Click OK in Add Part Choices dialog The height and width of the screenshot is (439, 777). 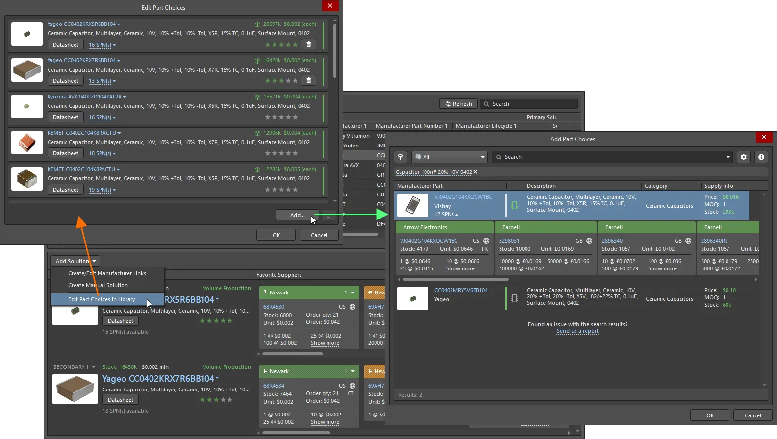coord(710,415)
